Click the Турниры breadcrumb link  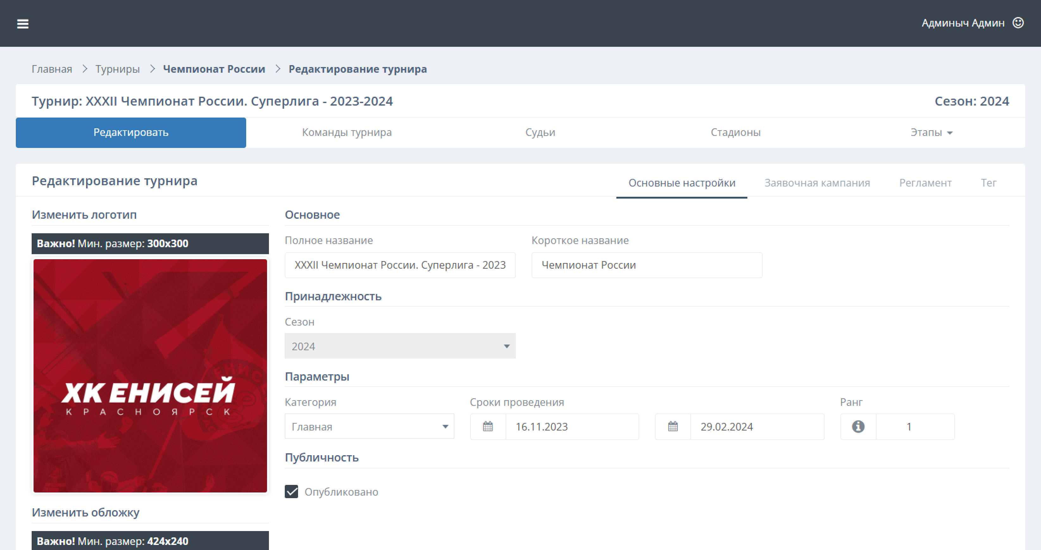point(117,69)
